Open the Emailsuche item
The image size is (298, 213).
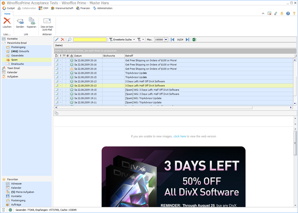[17, 64]
